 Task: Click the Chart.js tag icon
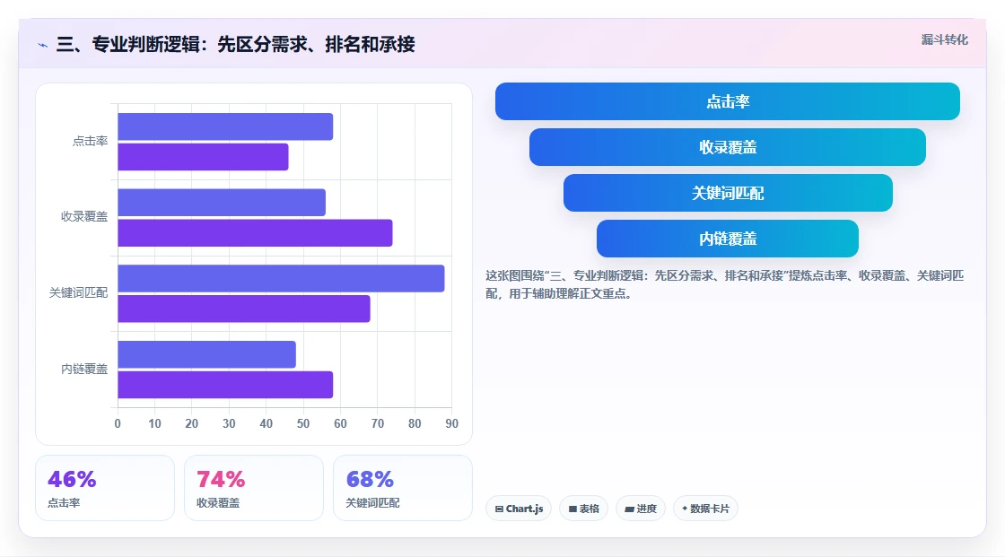coord(499,509)
